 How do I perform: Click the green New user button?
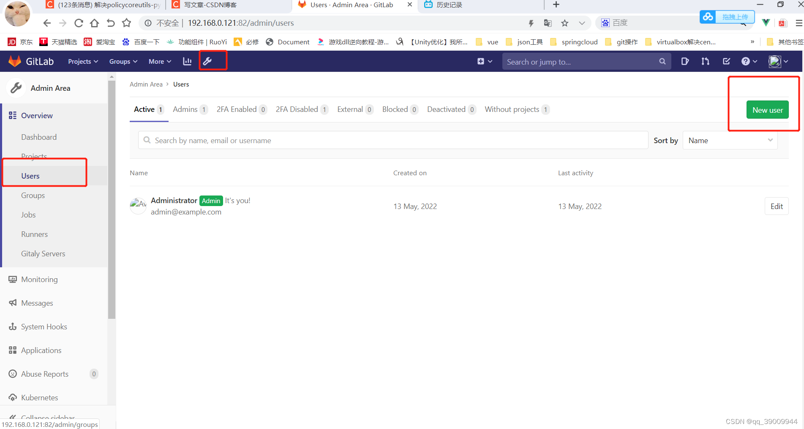point(767,110)
